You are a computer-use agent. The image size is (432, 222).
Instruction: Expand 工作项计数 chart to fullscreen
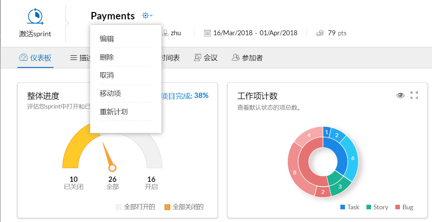tap(414, 95)
